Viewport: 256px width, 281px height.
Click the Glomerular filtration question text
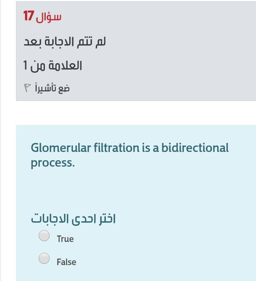(x=129, y=155)
